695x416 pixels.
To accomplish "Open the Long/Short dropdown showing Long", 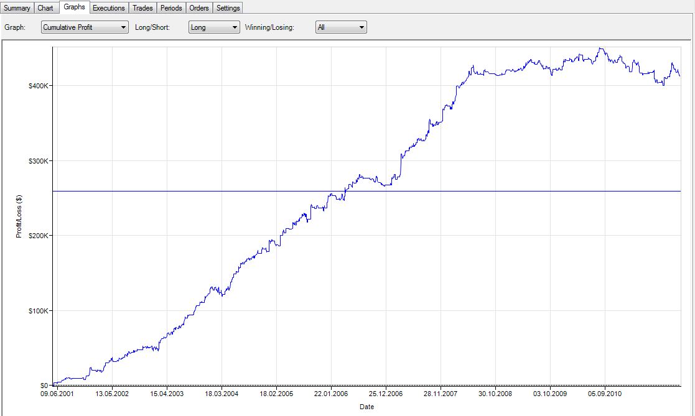I will pyautogui.click(x=214, y=27).
